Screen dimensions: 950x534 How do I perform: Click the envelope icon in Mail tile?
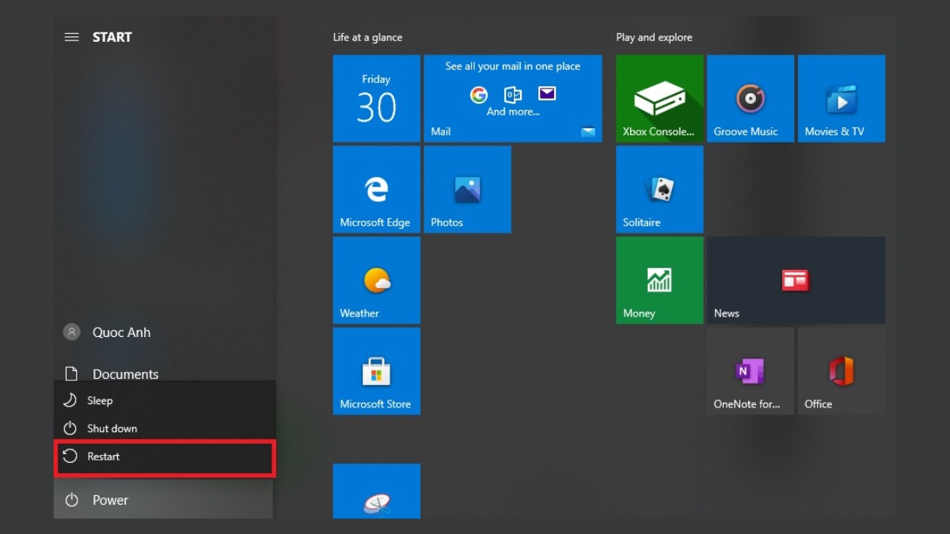[x=547, y=94]
